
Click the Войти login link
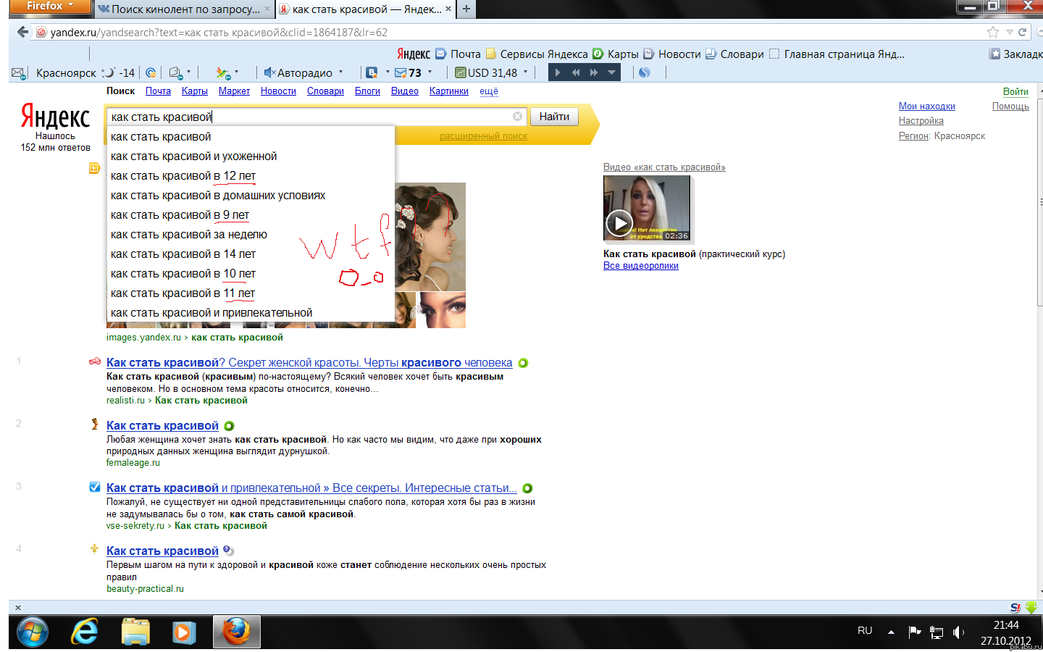(1015, 92)
